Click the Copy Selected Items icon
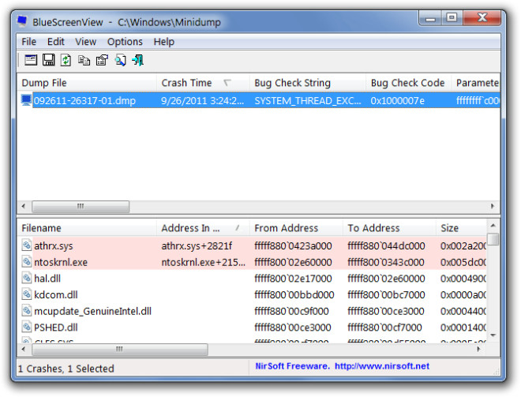This screenshot has width=521, height=397. click(x=84, y=60)
